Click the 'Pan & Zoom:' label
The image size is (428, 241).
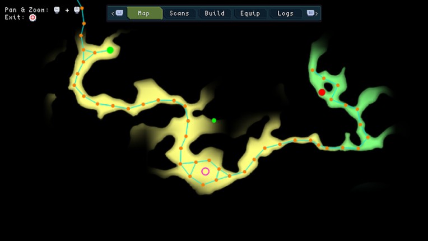coord(27,10)
